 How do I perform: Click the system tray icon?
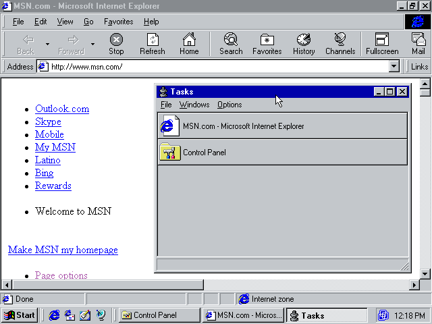(x=383, y=315)
